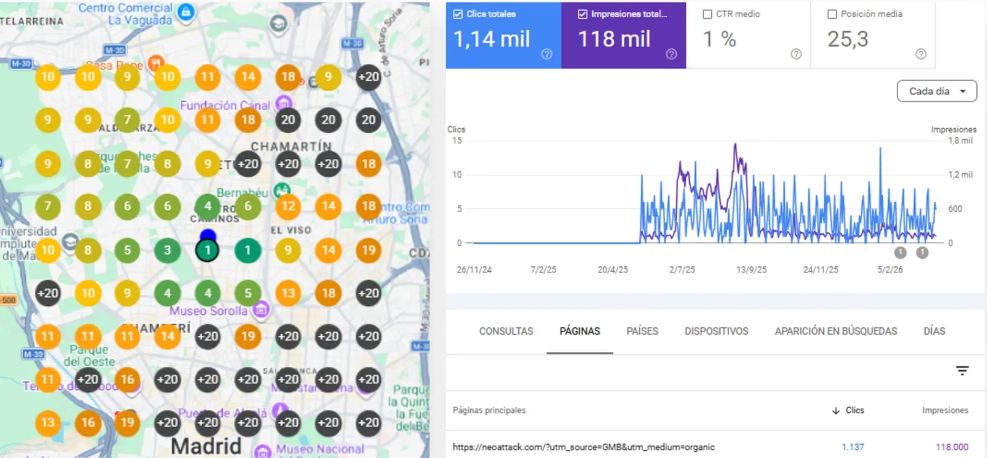Switch to the PAÍSES tab

642,331
